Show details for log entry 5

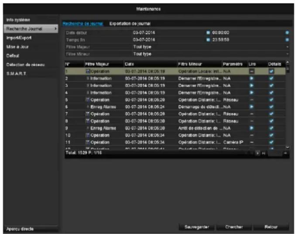271,100
